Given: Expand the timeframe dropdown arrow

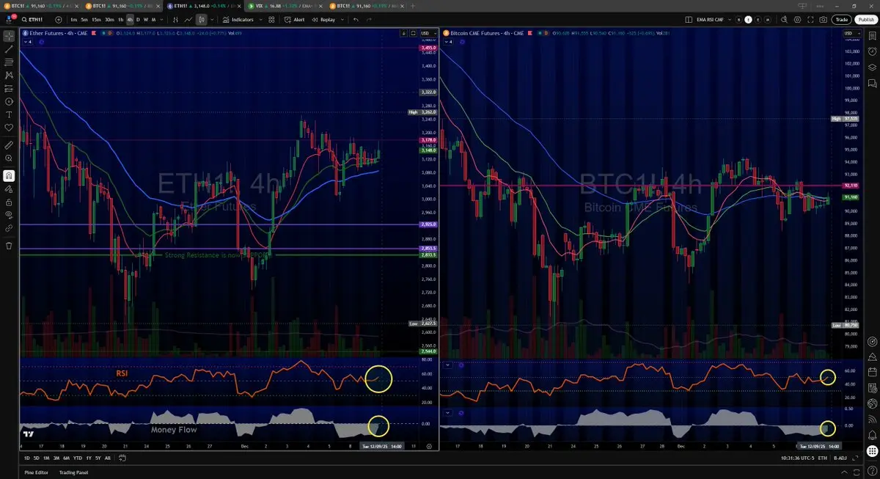Looking at the screenshot, I should [x=162, y=20].
